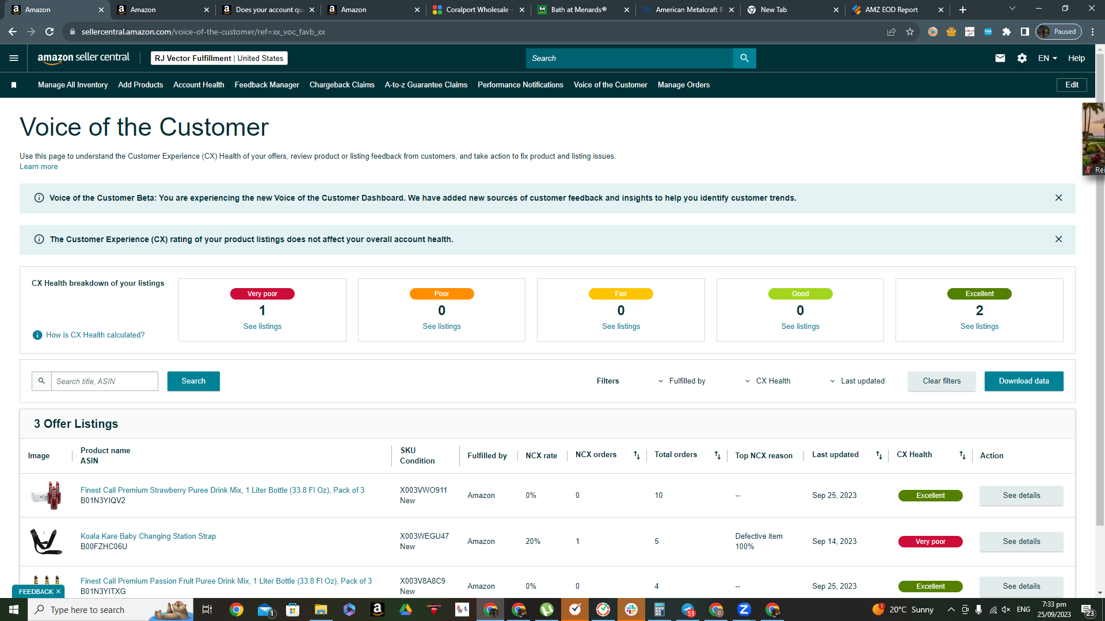This screenshot has height=621, width=1105.
Task: Open Zoom from the taskbar
Action: 744,609
